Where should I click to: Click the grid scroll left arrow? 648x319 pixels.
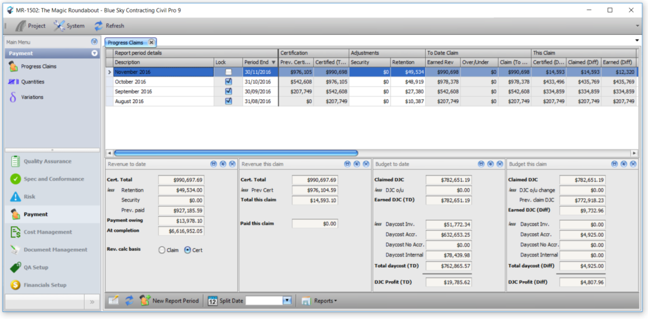109,153
